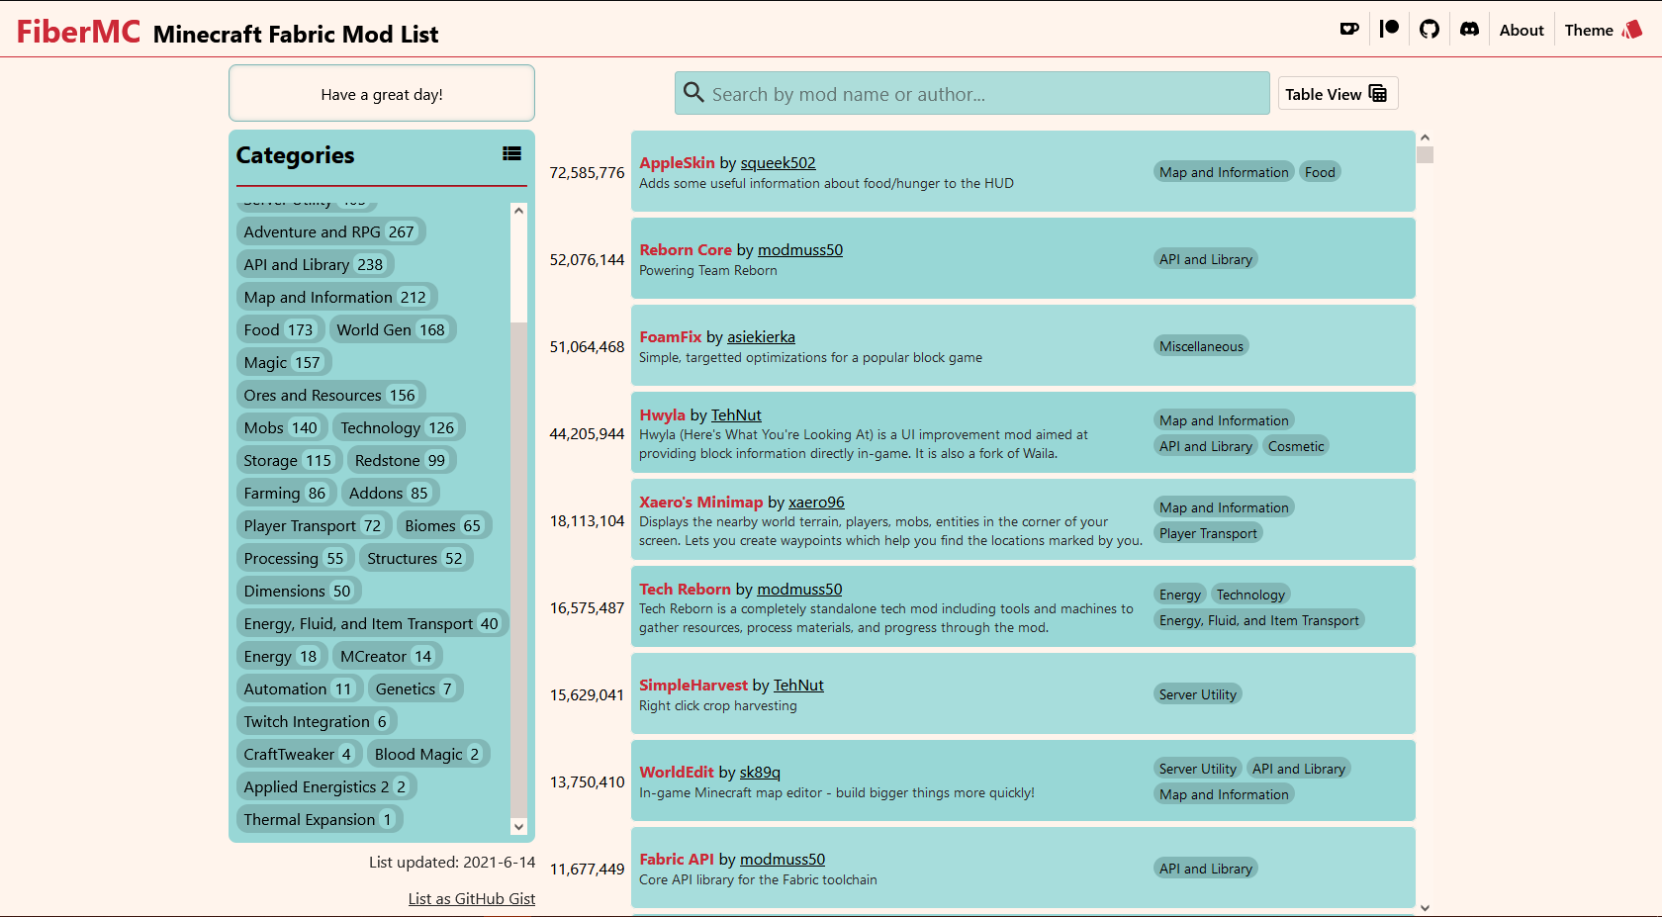Select the Applied Energistics 2 chip

tap(325, 786)
